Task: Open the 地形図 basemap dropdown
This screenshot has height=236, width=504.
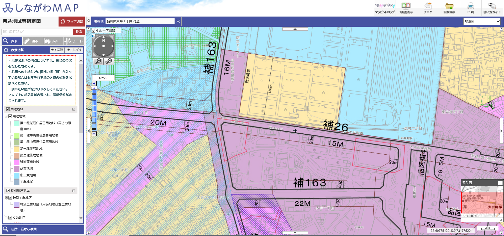Action: tap(482, 21)
